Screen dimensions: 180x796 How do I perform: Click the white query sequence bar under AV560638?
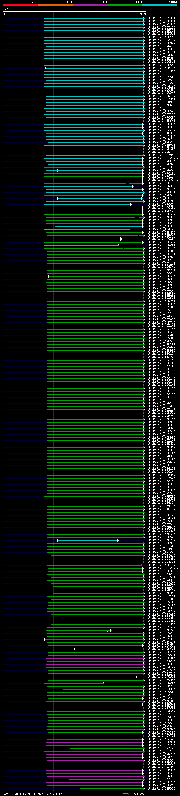click(x=74, y=12)
